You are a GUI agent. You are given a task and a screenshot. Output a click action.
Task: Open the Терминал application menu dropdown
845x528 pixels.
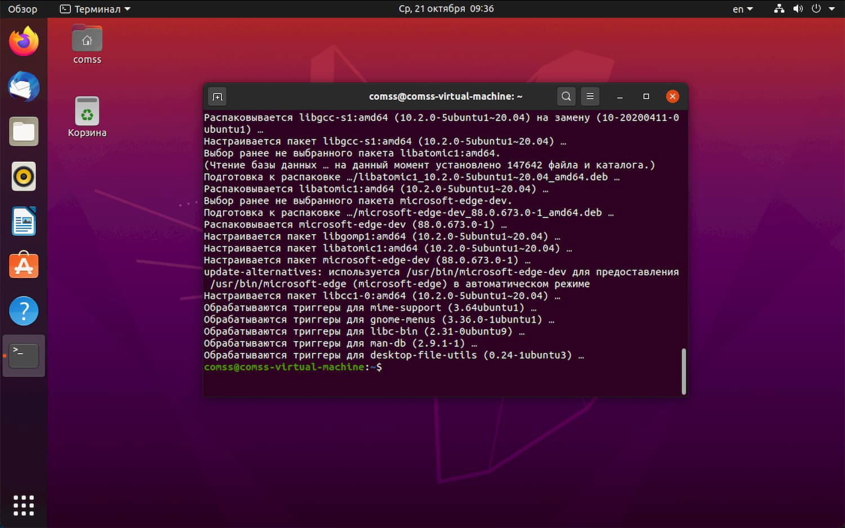coord(95,8)
